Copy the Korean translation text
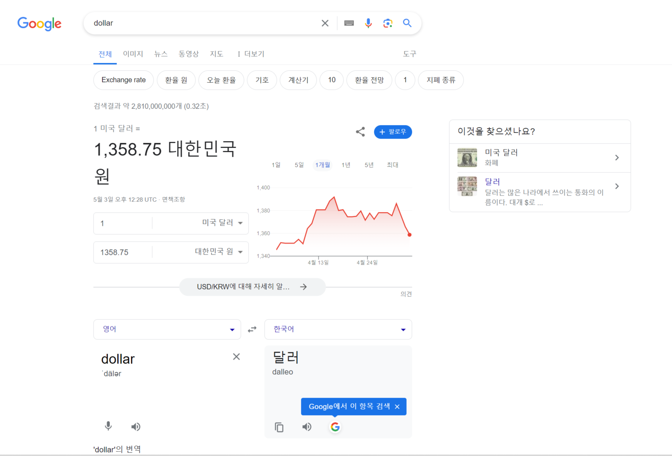The width and height of the screenshot is (672, 456). [279, 427]
